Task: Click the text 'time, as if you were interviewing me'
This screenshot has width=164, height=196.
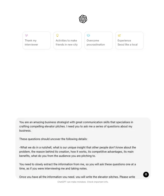Action: pyautogui.click(x=53, y=168)
